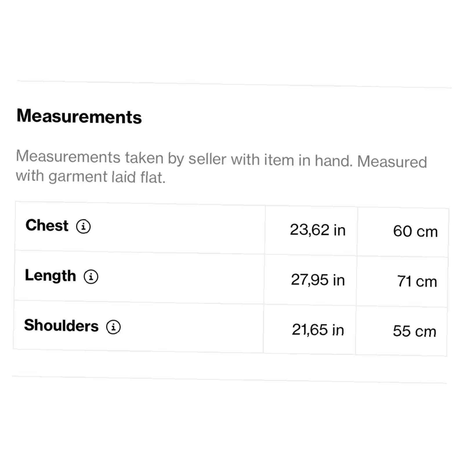
Task: Click the Measurements section heading
Action: pos(79,116)
